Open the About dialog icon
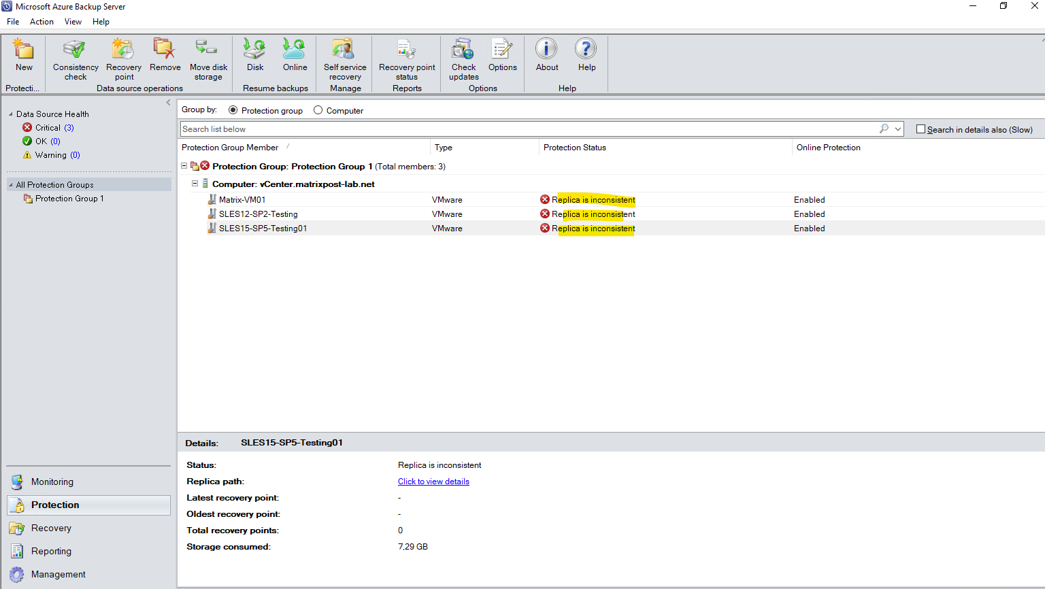 [x=546, y=49]
